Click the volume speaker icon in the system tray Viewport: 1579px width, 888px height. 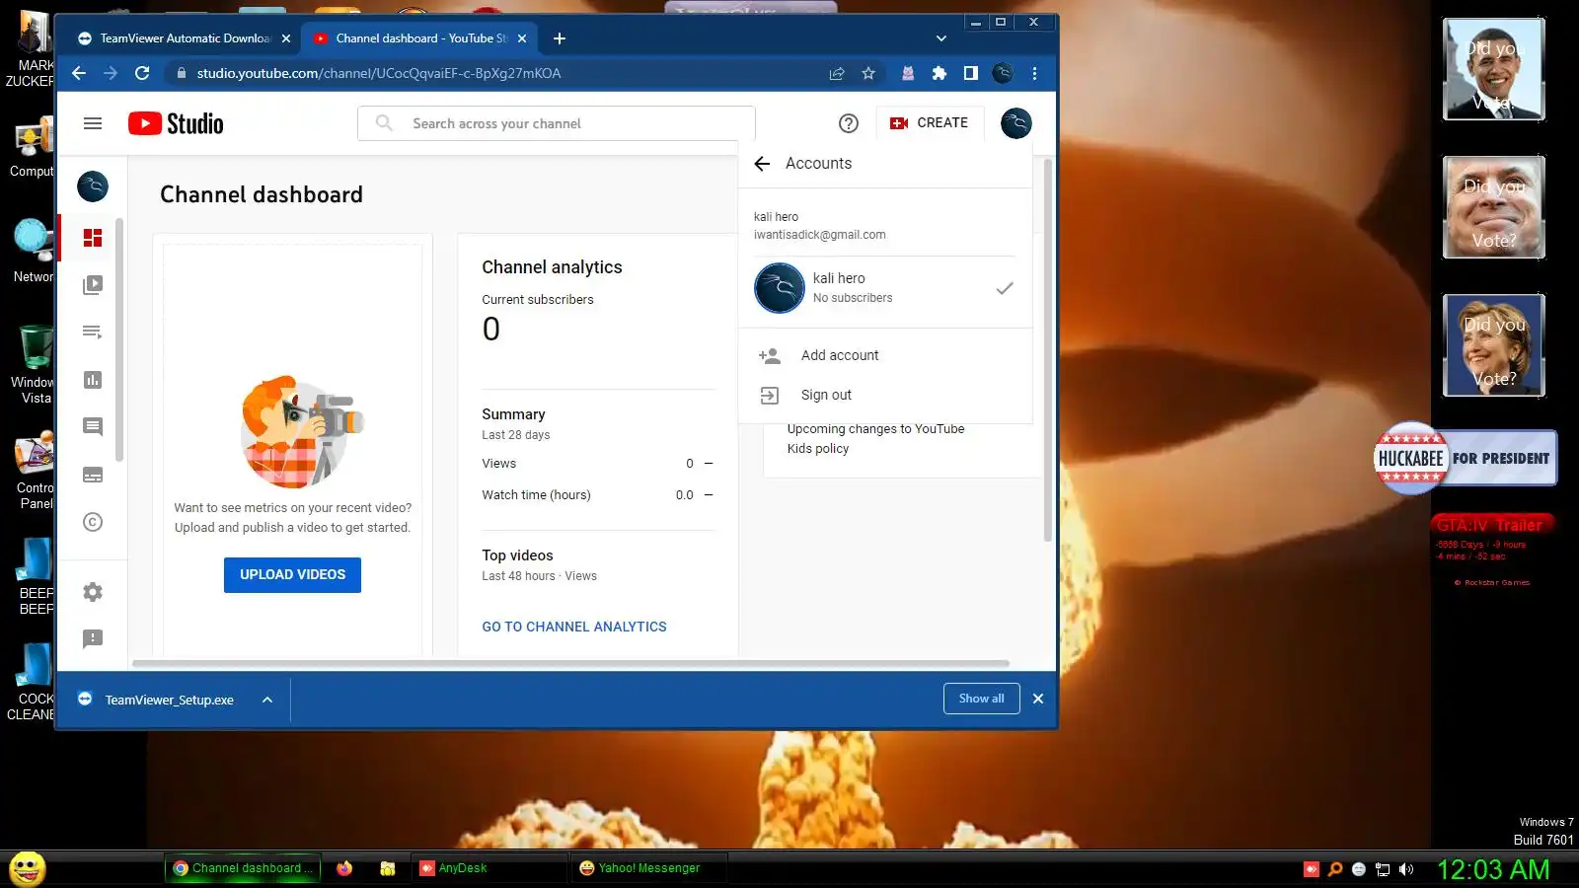tap(1406, 869)
